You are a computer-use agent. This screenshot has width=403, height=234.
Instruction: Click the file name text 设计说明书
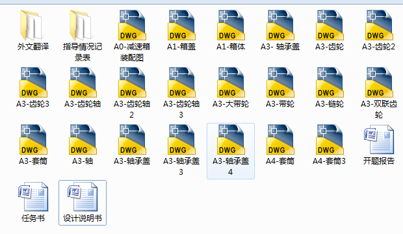tap(83, 218)
